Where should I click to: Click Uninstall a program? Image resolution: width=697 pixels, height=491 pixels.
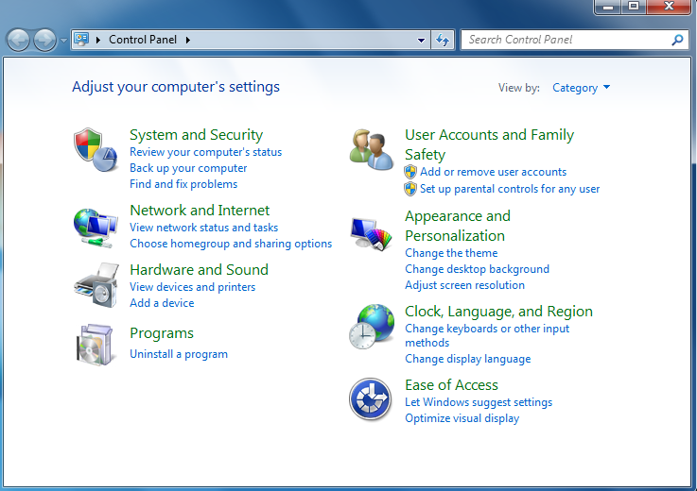pos(178,354)
